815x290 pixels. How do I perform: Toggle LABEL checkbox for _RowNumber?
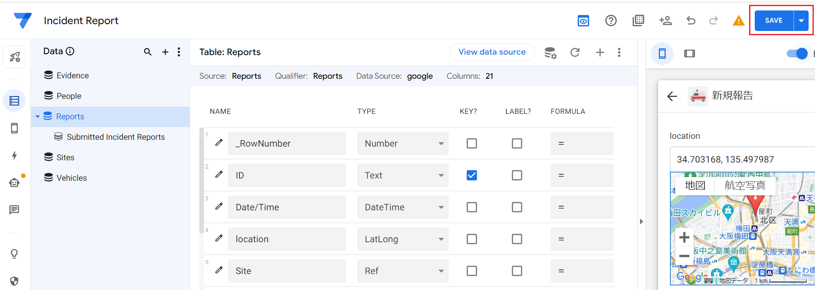(517, 143)
